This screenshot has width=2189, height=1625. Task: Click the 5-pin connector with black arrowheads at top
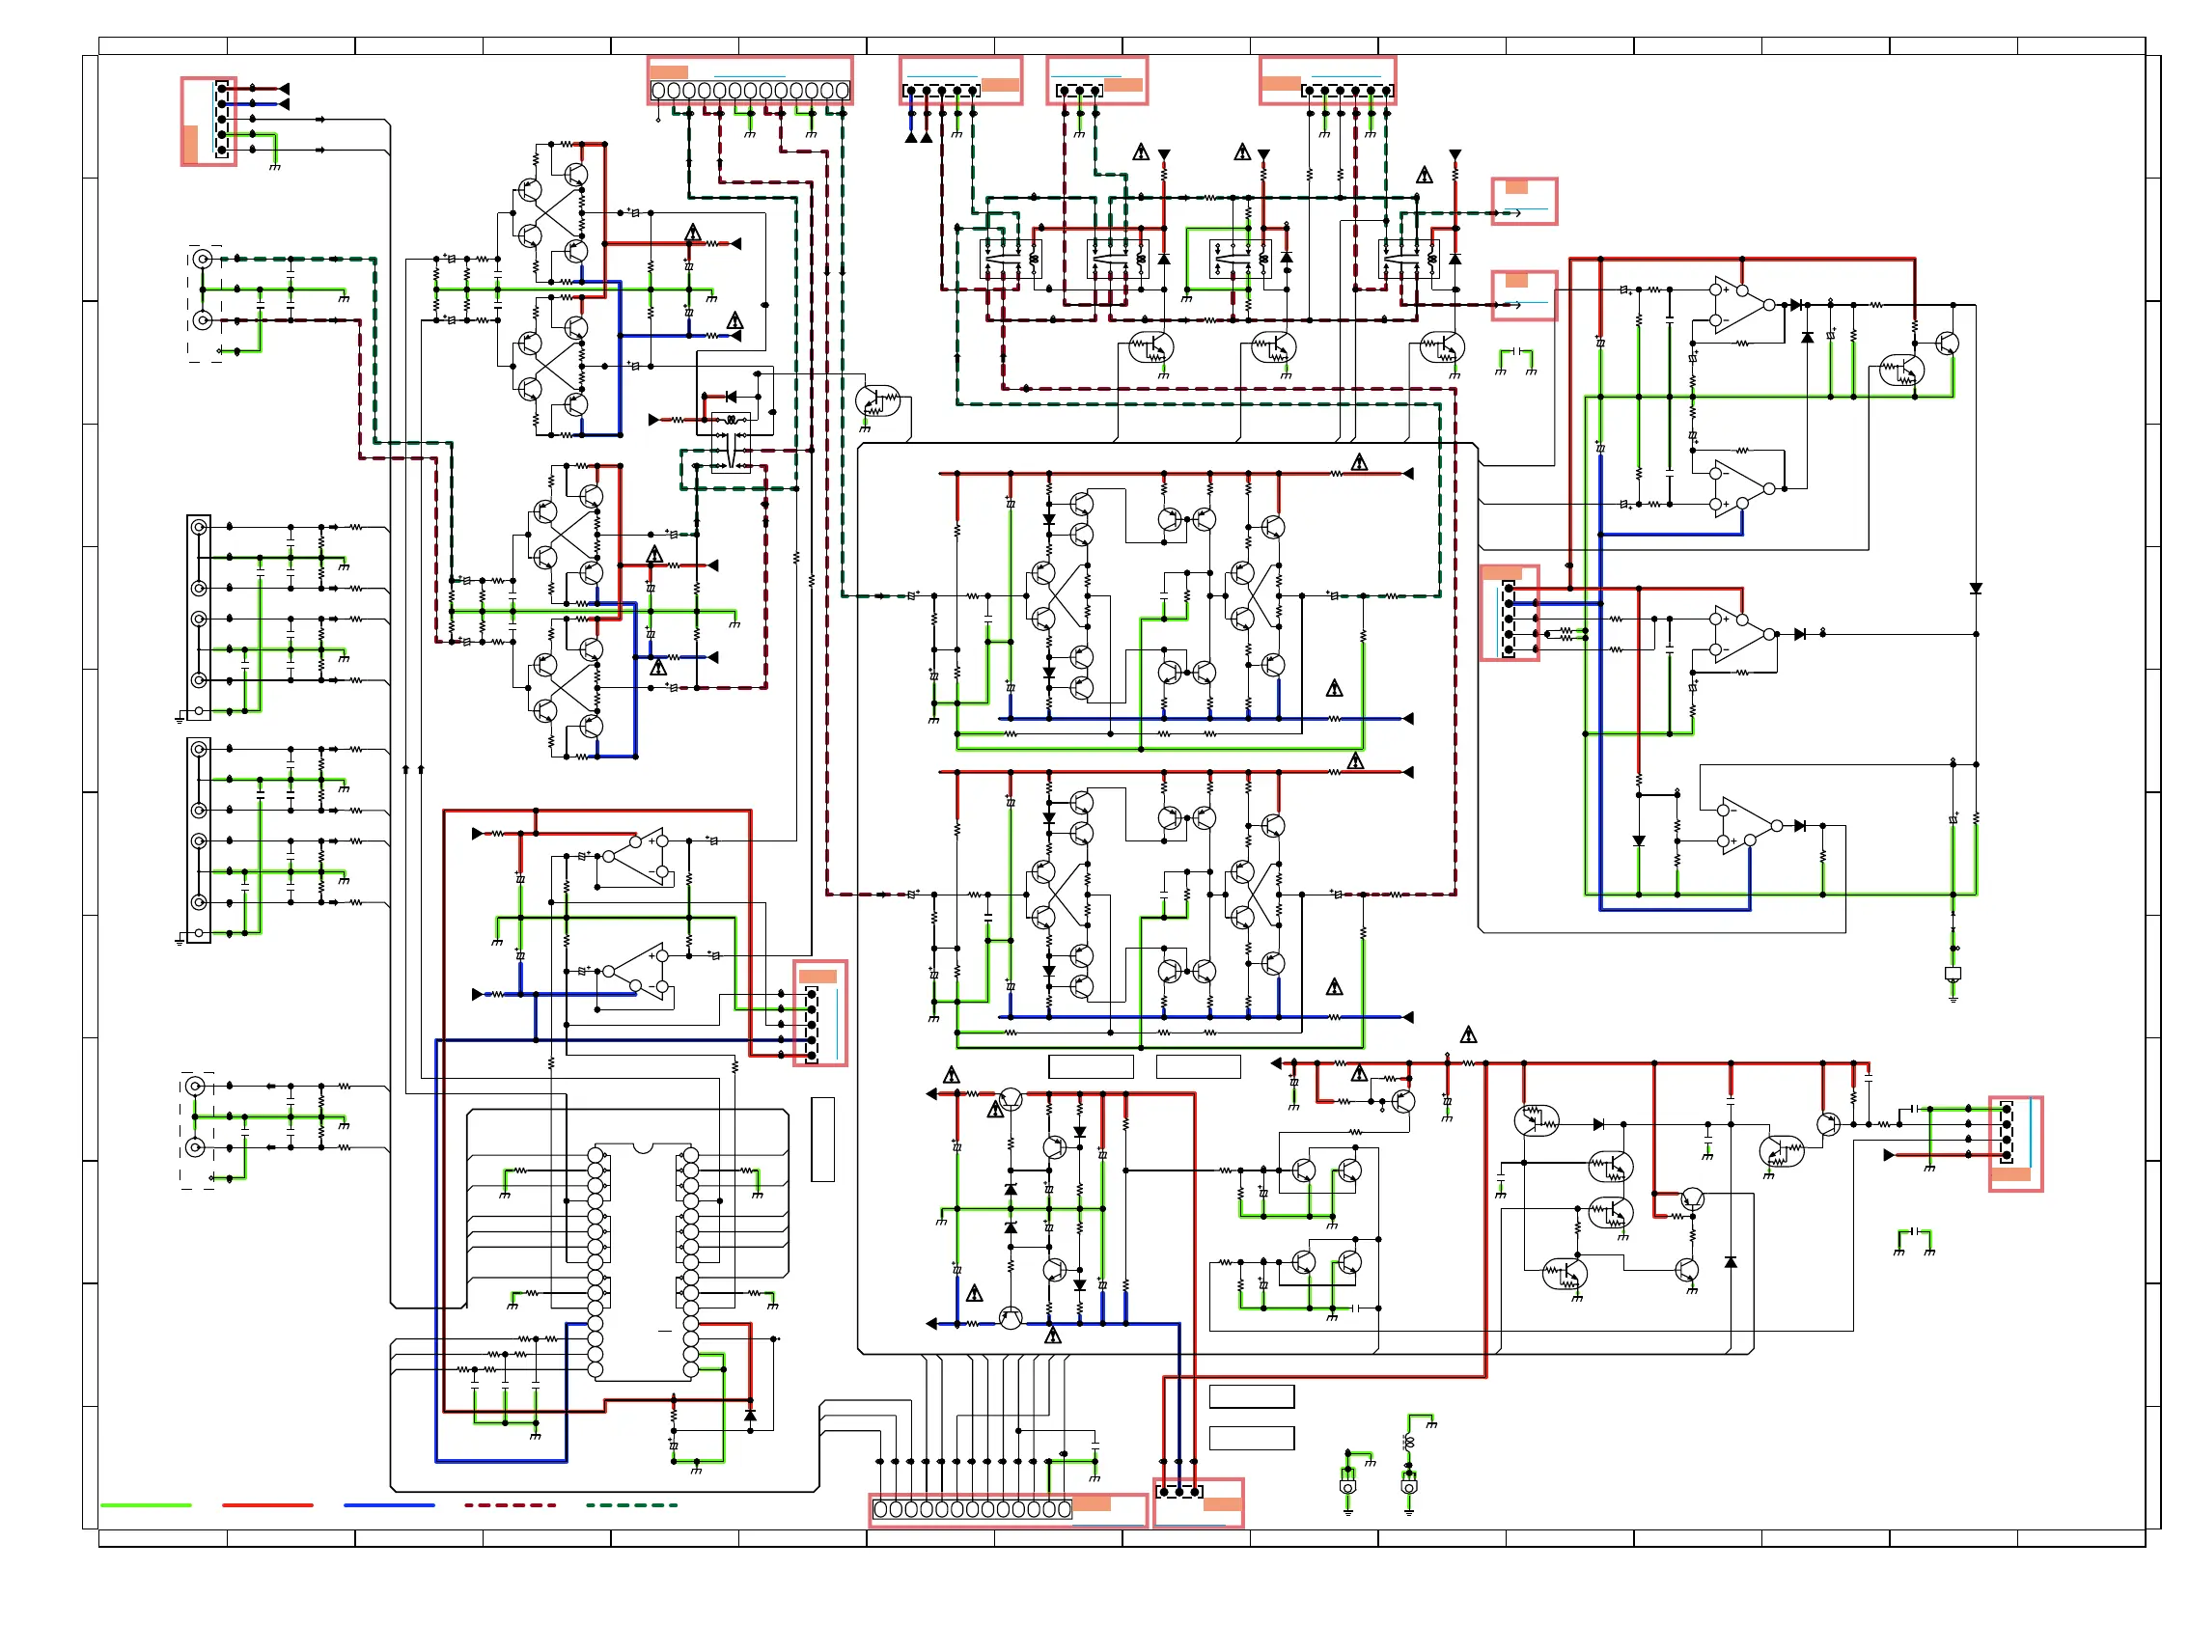click(x=941, y=91)
